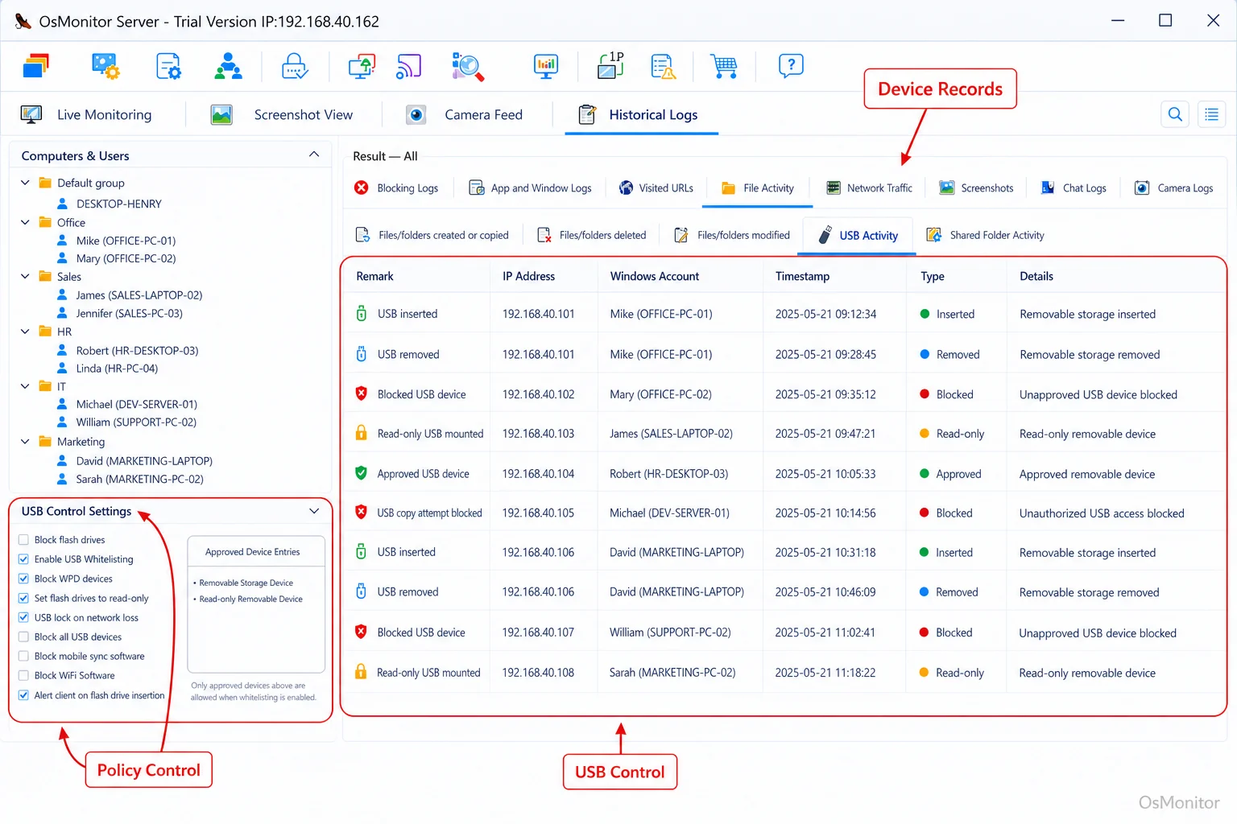
Task: Select the red Blocked dot for Mary's record
Action: point(925,394)
